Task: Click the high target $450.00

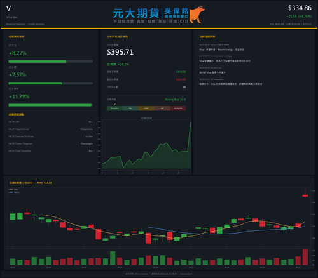Action: (x=181, y=72)
